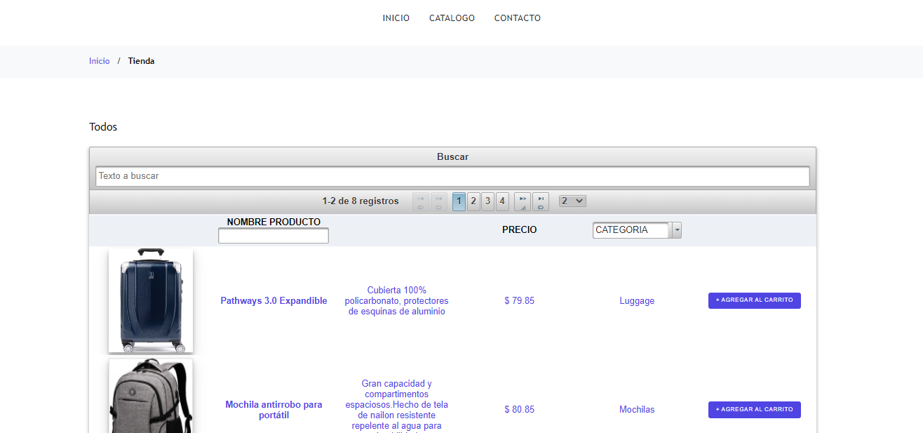Click the Mochilas category cell
The image size is (923, 433).
637,410
